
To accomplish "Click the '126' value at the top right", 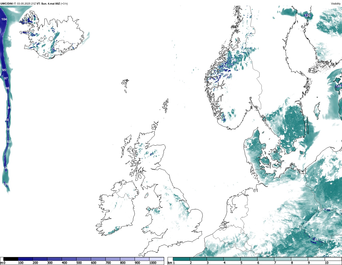I will (308, 16).
